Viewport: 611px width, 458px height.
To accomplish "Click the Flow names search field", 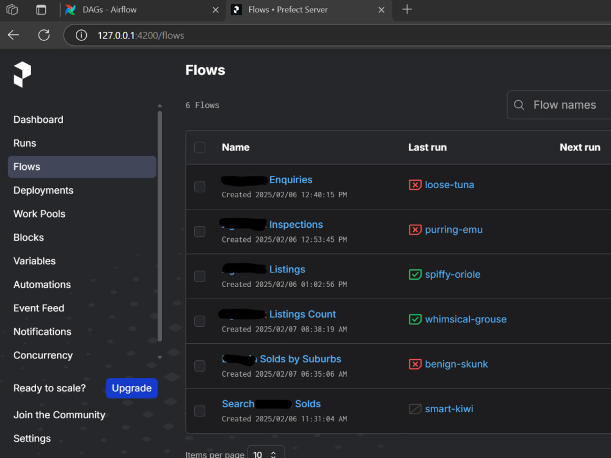I will [x=559, y=105].
